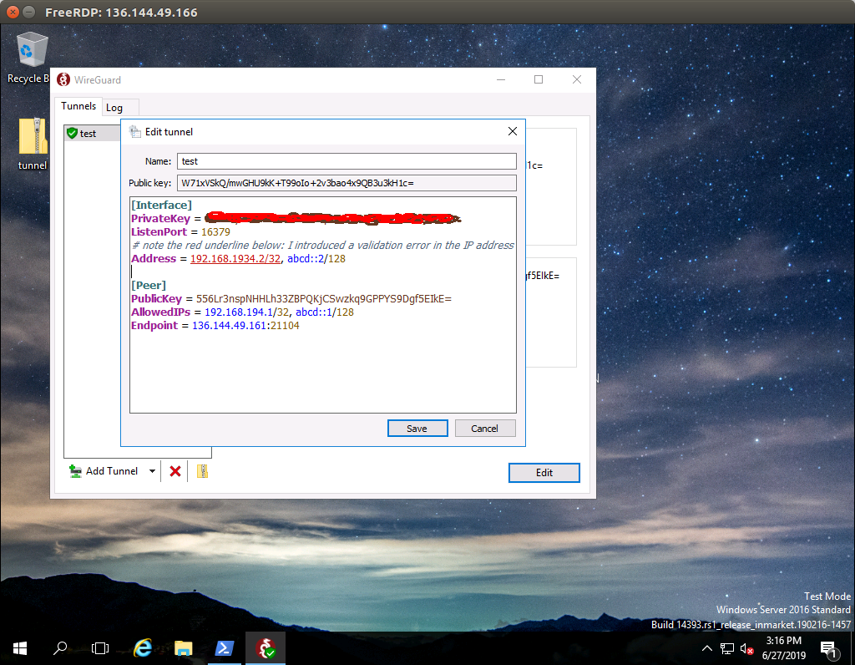This screenshot has height=665, width=855.
Task: Close the Edit tunnel dialog
Action: 513,131
